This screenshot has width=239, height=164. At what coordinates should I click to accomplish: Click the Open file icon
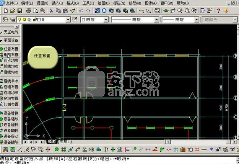(13, 11)
